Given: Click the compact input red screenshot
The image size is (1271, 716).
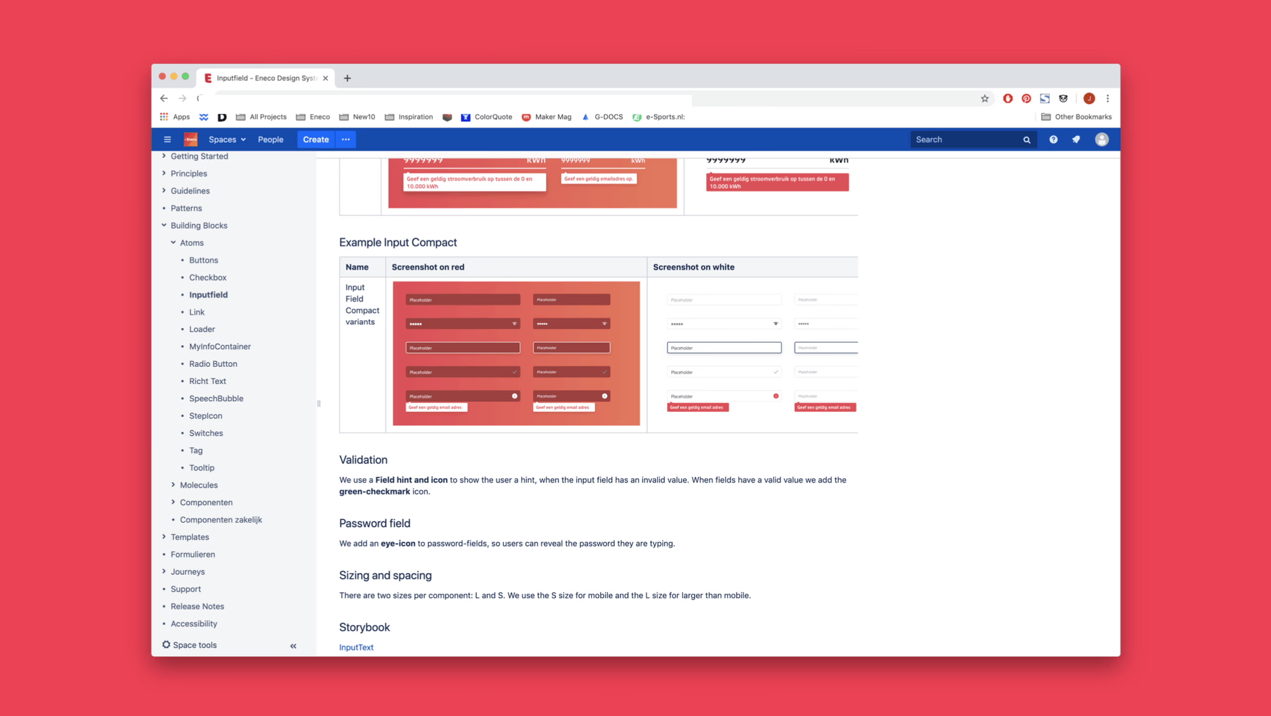Looking at the screenshot, I should tap(516, 354).
